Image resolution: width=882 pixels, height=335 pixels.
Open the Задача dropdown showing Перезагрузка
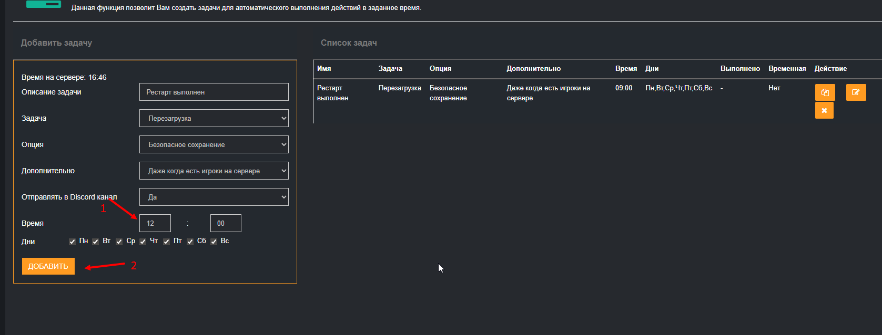[x=214, y=118]
